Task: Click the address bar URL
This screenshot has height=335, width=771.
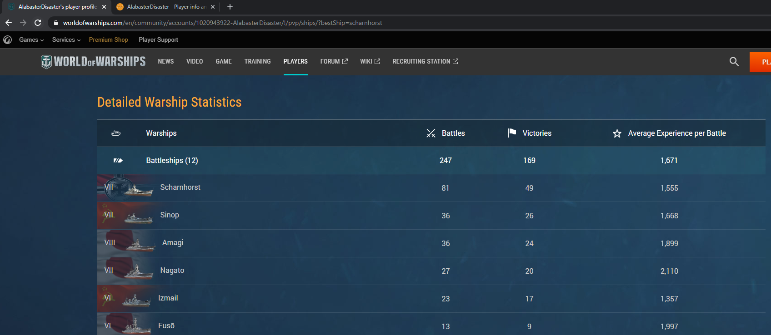Action: tap(222, 23)
